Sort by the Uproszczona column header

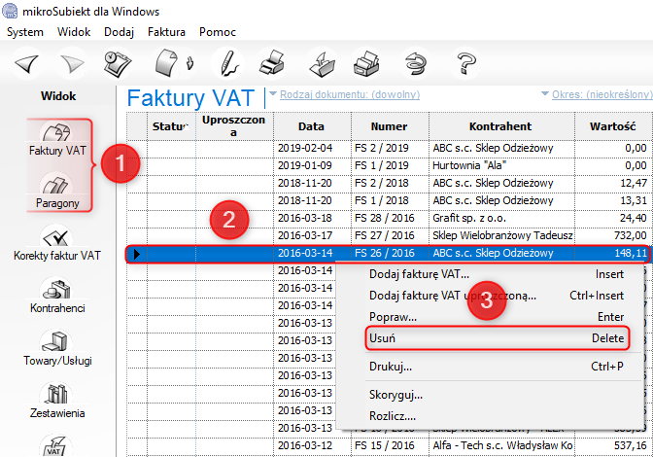click(234, 126)
